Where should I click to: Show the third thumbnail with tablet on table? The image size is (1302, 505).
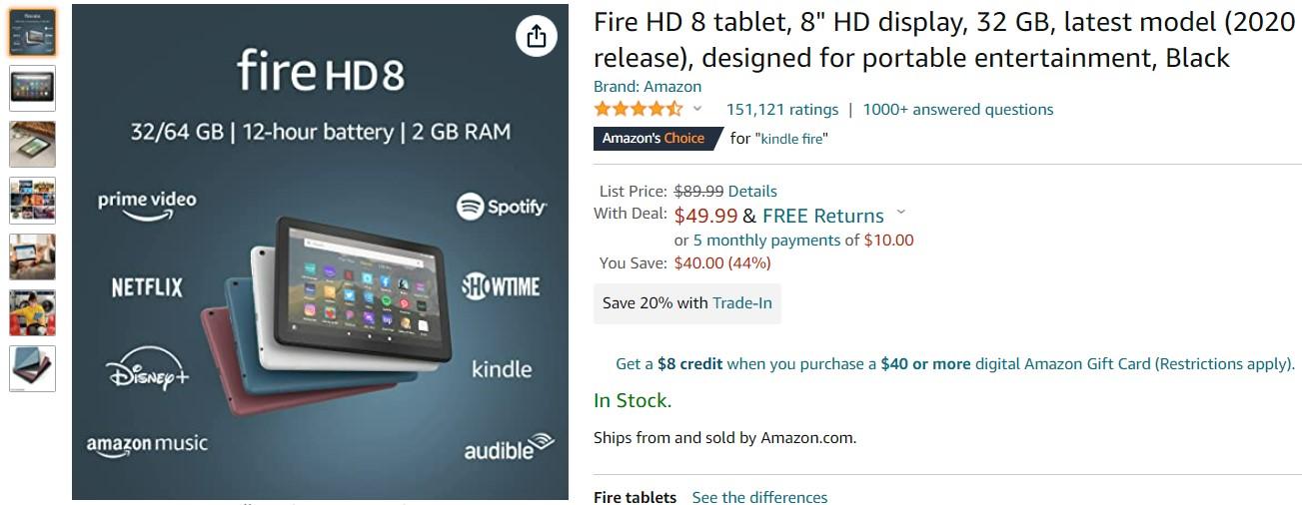(32, 144)
